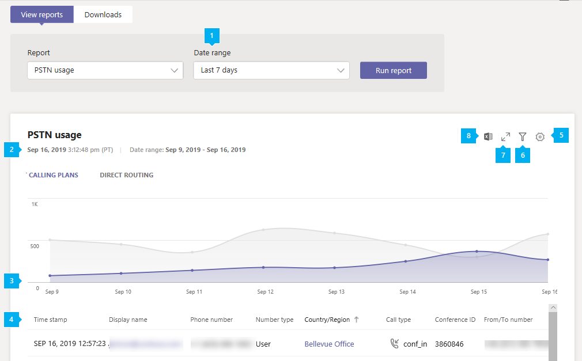This screenshot has height=361, width=582.
Task: Open the Bellevue Office link
Action: point(329,344)
